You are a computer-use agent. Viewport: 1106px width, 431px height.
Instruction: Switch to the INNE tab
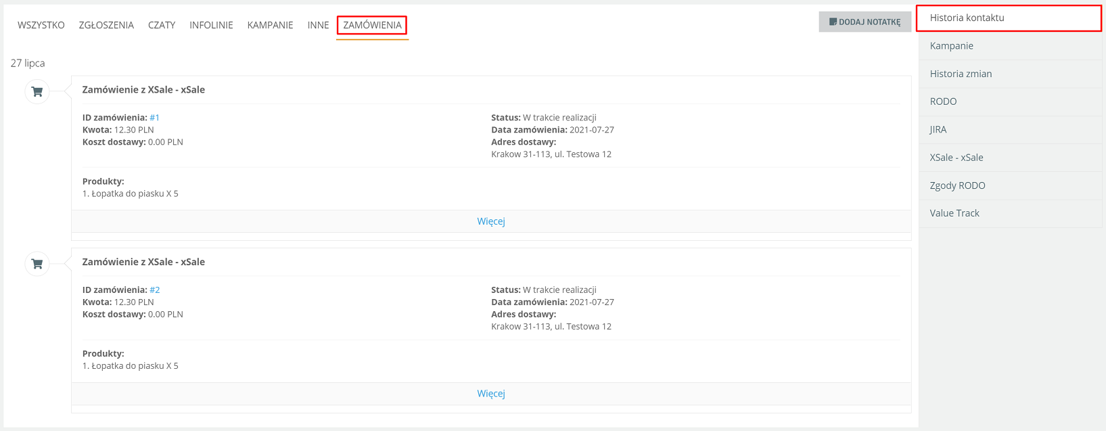tap(318, 25)
